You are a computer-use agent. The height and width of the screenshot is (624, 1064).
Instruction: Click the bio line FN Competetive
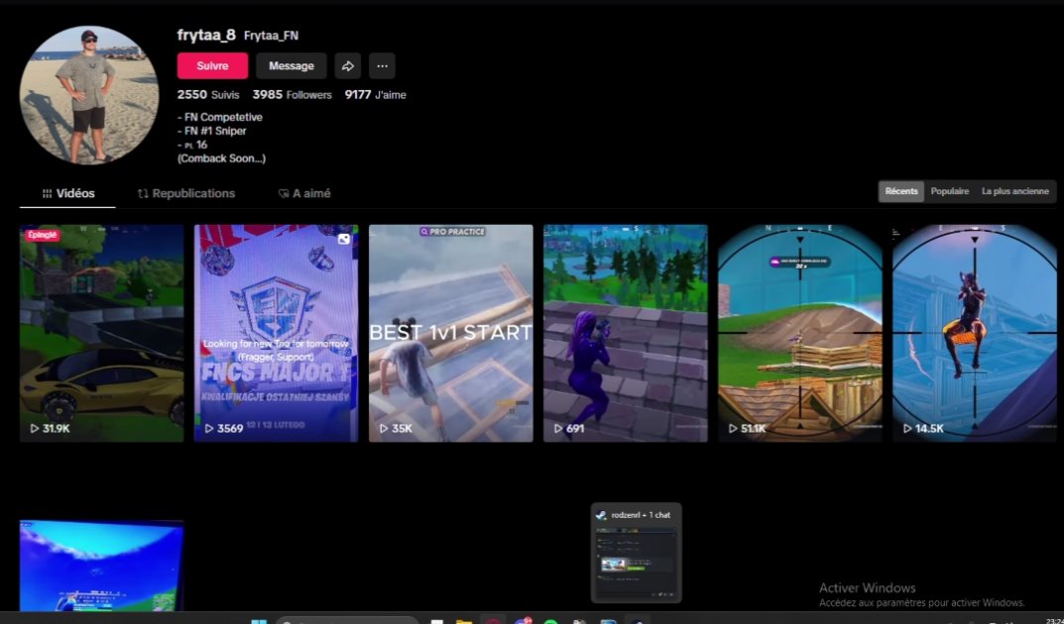[220, 117]
